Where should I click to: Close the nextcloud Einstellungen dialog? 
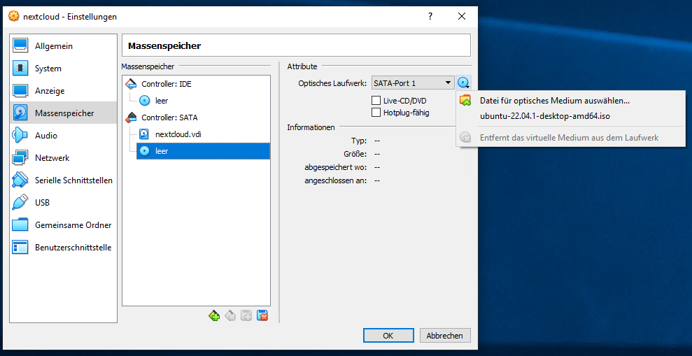click(x=462, y=17)
